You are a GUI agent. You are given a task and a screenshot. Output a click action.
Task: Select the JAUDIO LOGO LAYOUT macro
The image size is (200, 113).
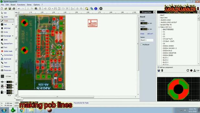click(x=169, y=22)
